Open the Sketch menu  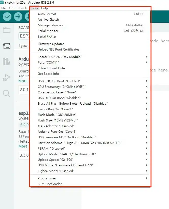22,8
